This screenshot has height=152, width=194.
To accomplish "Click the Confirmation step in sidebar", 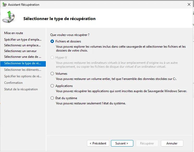I will 13,83.
